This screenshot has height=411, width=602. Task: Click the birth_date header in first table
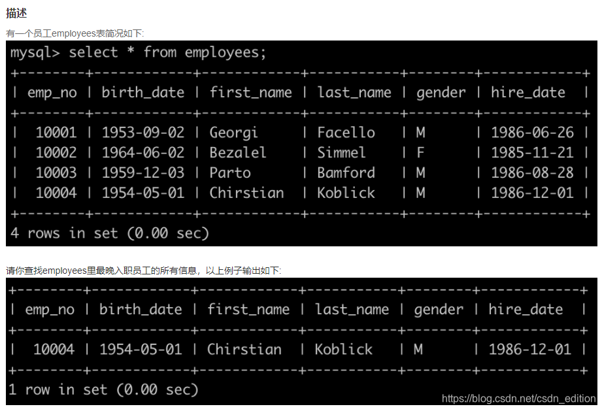[143, 93]
